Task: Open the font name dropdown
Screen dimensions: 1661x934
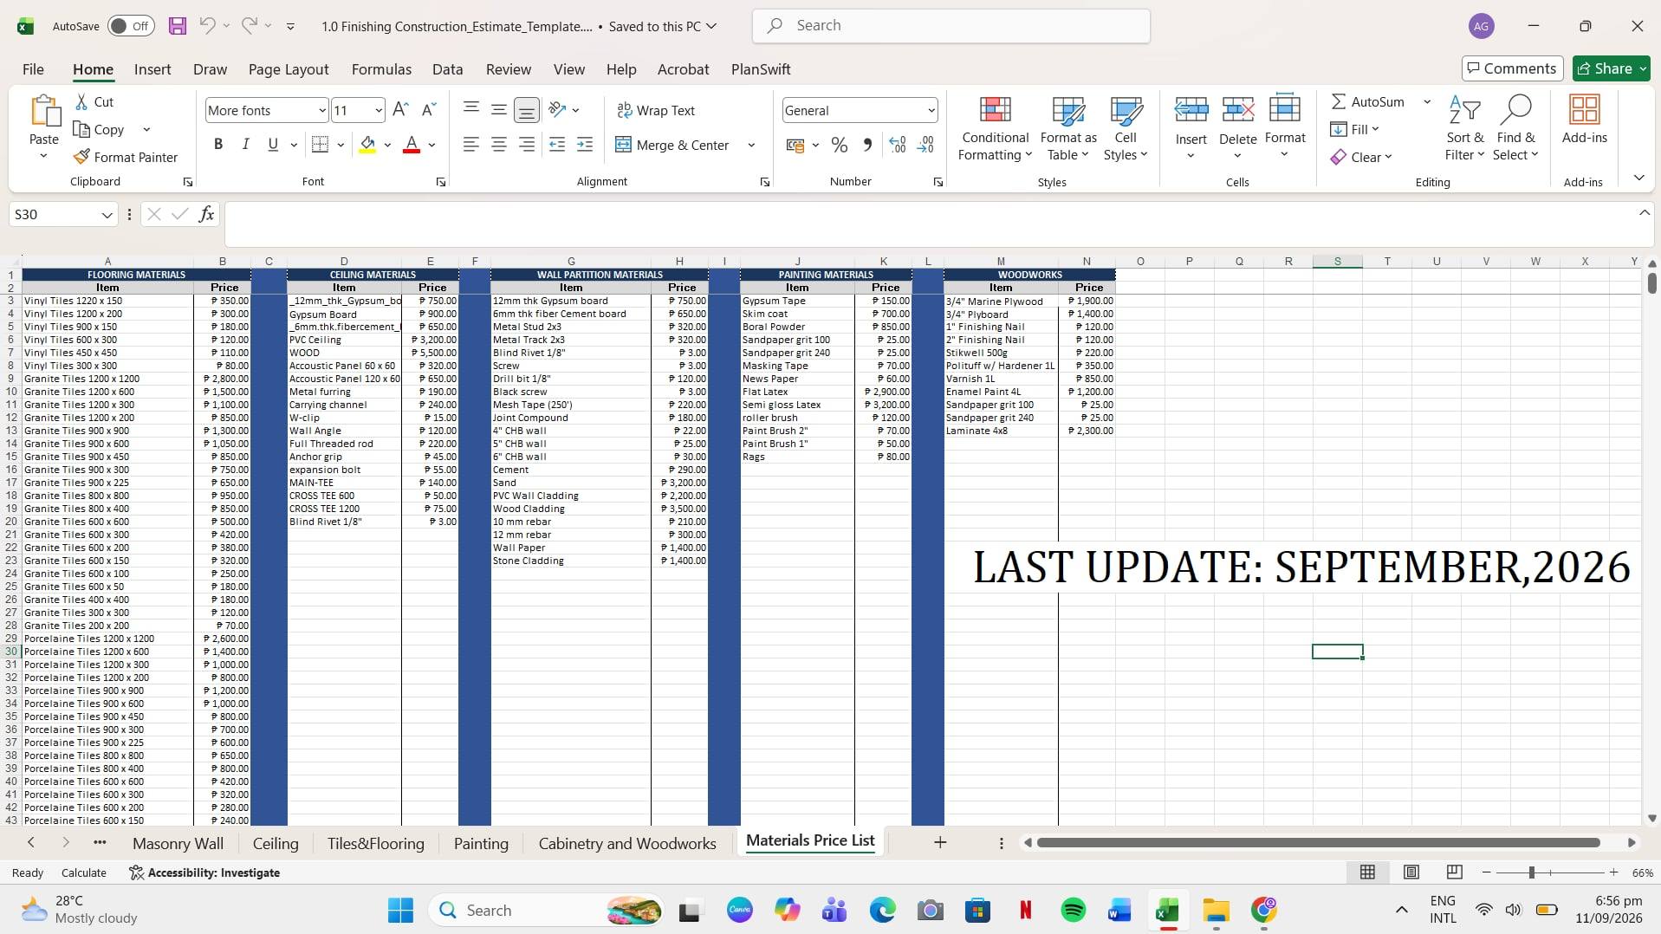Action: (322, 110)
